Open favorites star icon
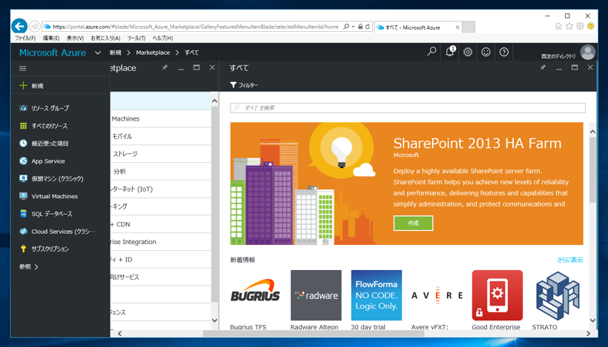The image size is (608, 347). (569, 27)
